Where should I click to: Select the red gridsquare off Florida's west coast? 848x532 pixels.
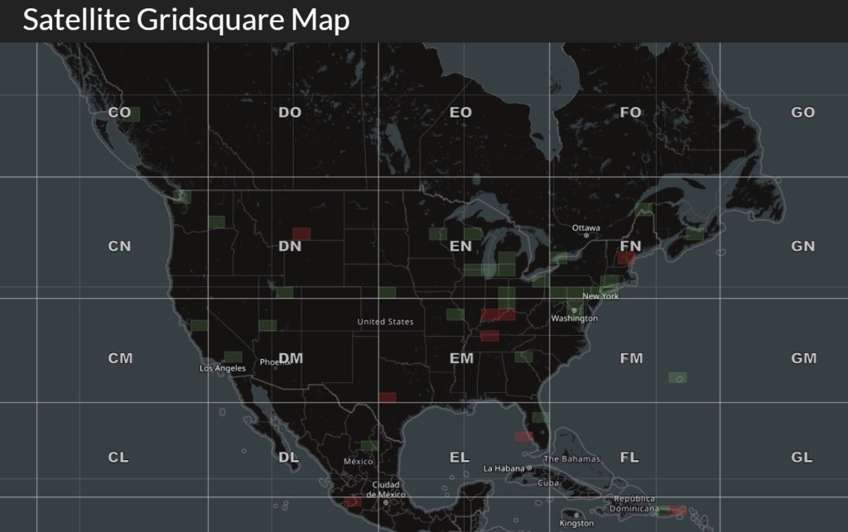tap(523, 436)
